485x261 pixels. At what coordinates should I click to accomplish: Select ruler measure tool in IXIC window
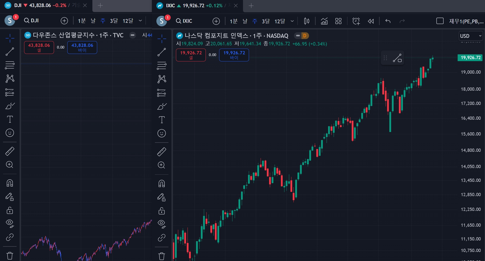point(162,152)
